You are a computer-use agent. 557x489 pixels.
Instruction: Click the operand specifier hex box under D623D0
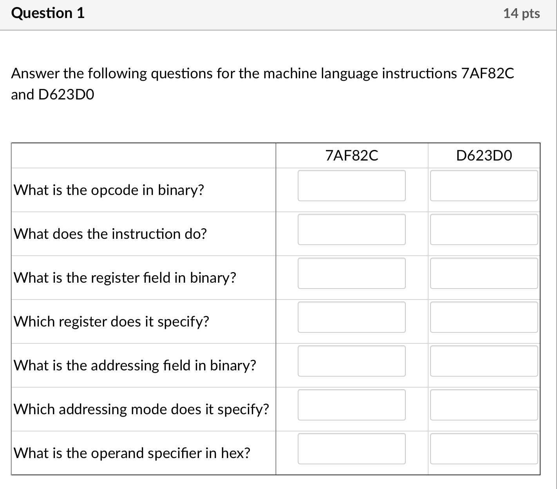coord(484,449)
